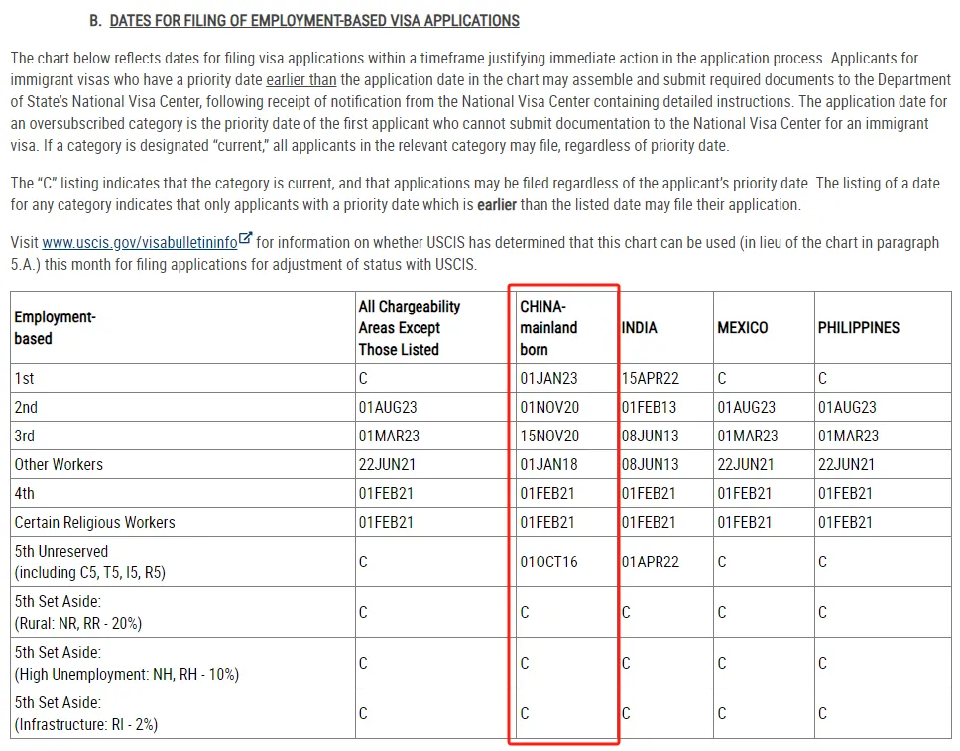Image resolution: width=960 pixels, height=751 pixels.
Task: Click the 15NOV20 date cell
Action: tap(549, 436)
